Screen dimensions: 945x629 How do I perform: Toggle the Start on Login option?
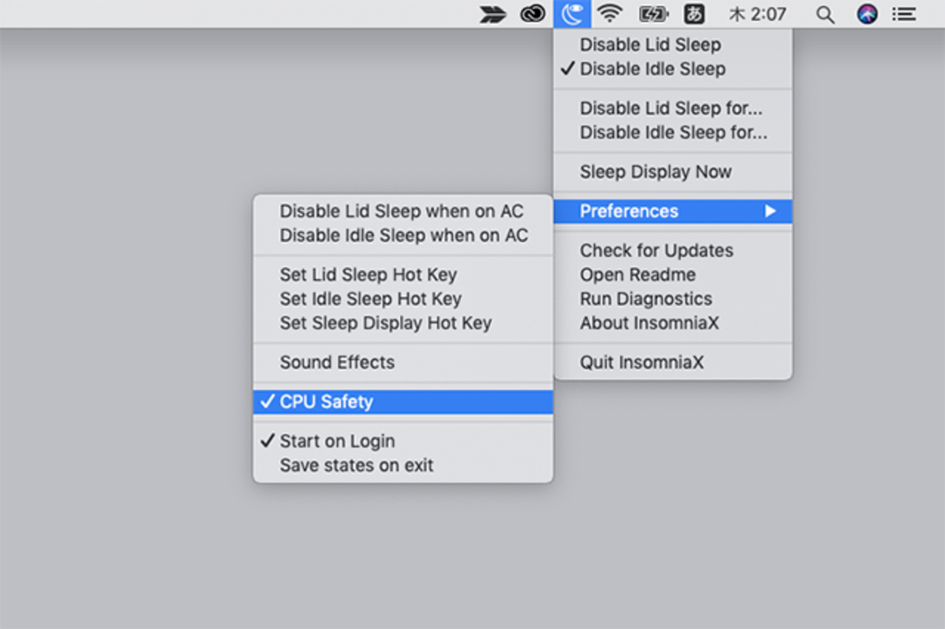(337, 441)
